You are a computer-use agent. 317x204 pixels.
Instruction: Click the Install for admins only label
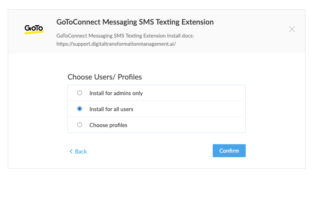(116, 93)
